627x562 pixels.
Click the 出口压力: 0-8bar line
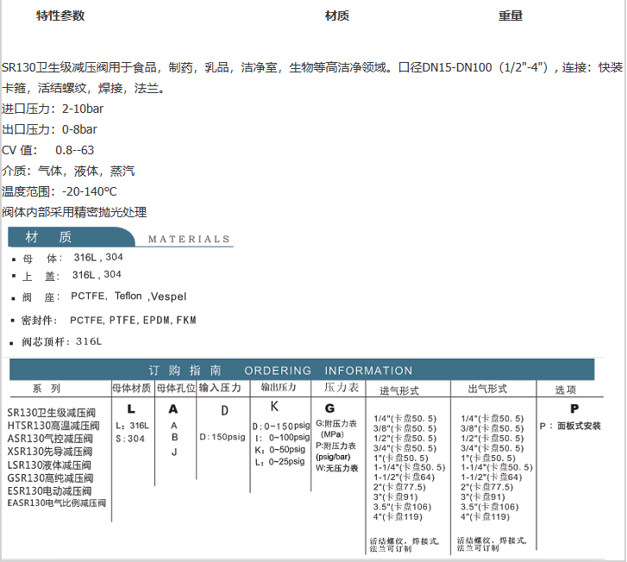pyautogui.click(x=49, y=129)
